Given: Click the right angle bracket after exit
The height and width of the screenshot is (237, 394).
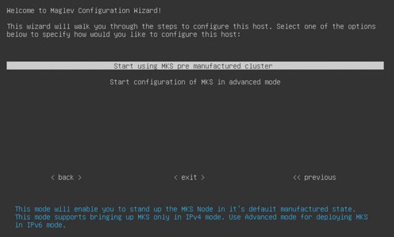Looking at the screenshot, I should [x=203, y=178].
